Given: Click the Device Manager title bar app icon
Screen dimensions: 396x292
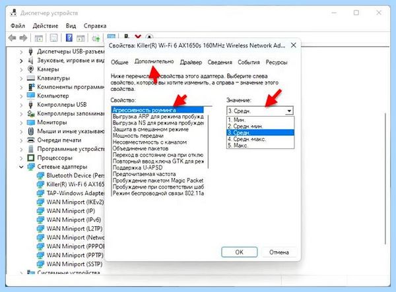Looking at the screenshot, I should tap(13, 13).
